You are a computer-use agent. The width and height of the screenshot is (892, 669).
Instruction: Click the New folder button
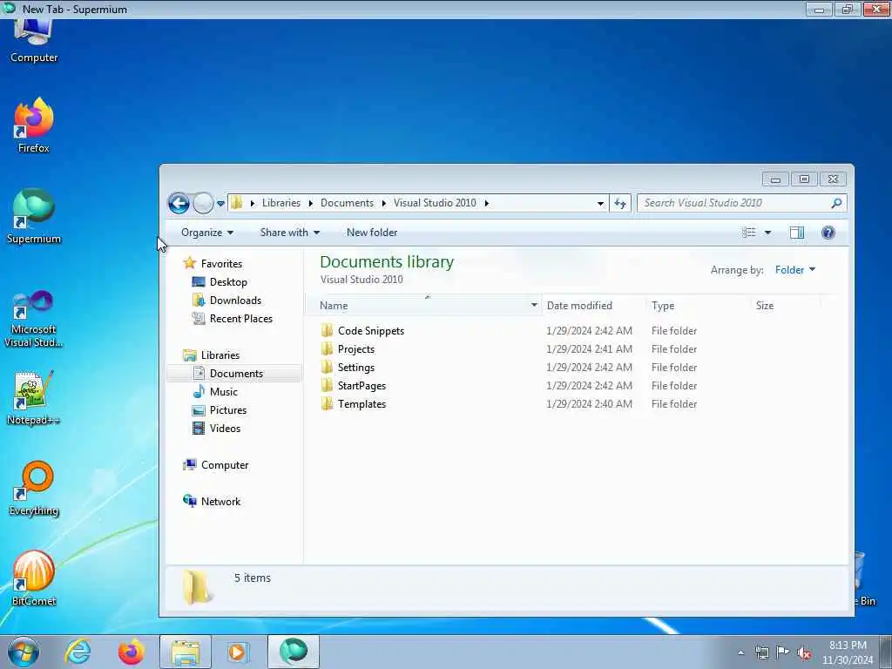pyautogui.click(x=372, y=233)
